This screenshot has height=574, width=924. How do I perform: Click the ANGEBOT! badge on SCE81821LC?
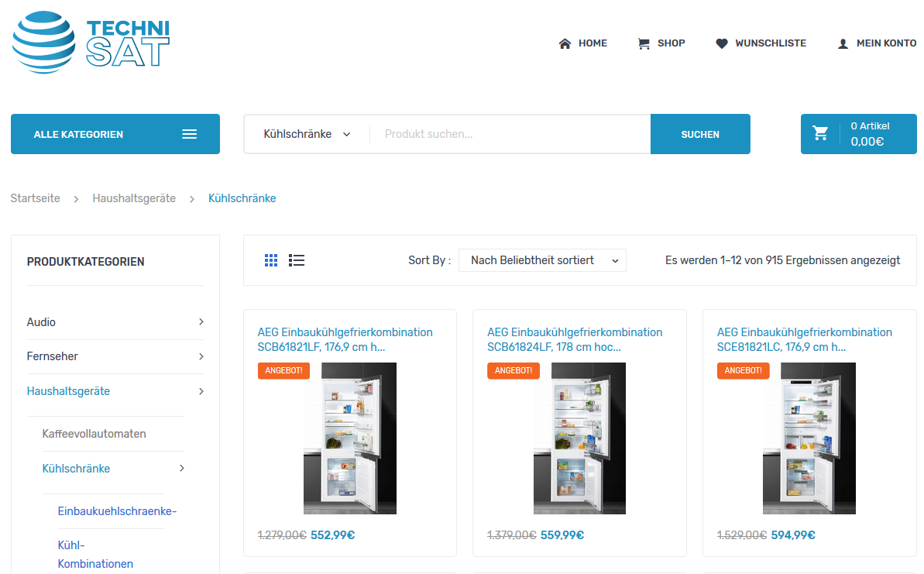tap(743, 371)
